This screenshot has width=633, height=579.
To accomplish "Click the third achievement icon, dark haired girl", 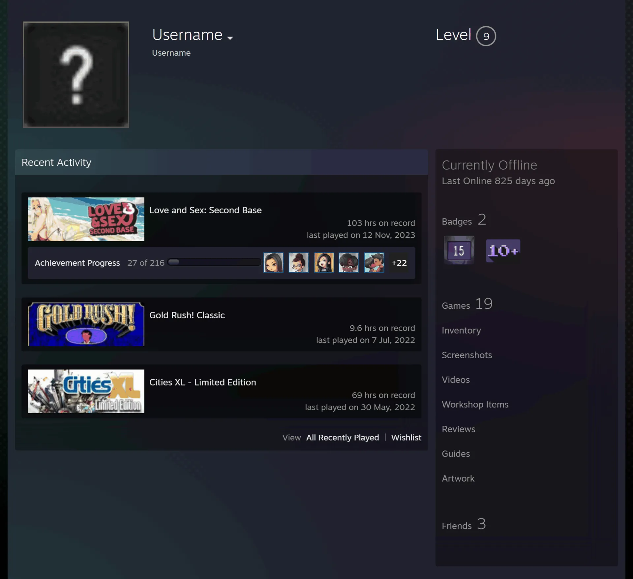I will coord(324,263).
